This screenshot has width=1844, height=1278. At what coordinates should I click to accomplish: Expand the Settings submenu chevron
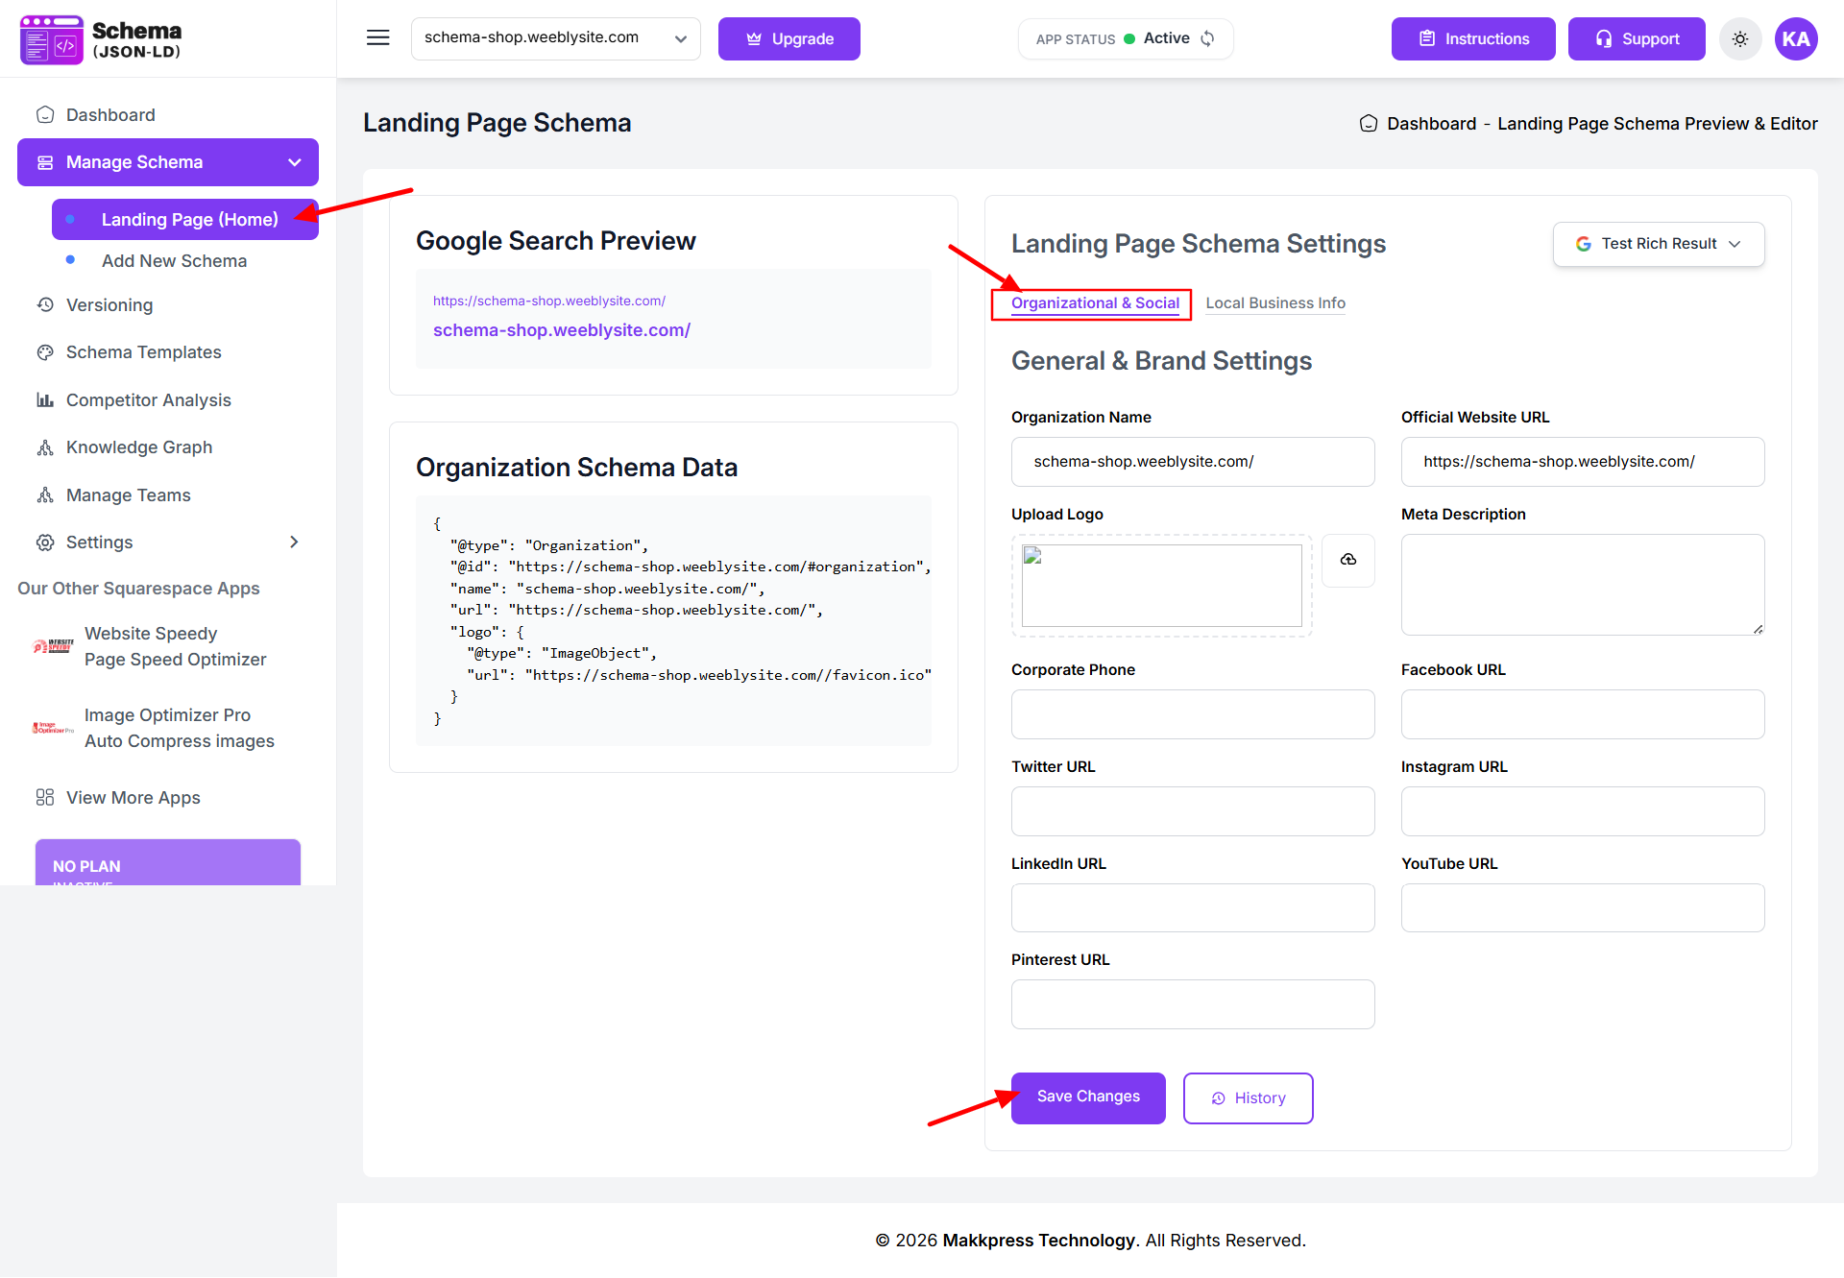coord(294,543)
